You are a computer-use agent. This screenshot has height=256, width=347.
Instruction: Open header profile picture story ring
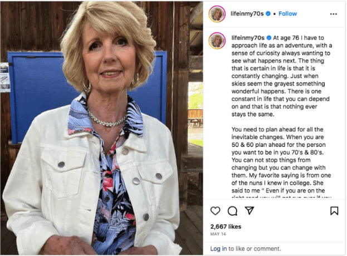(217, 14)
